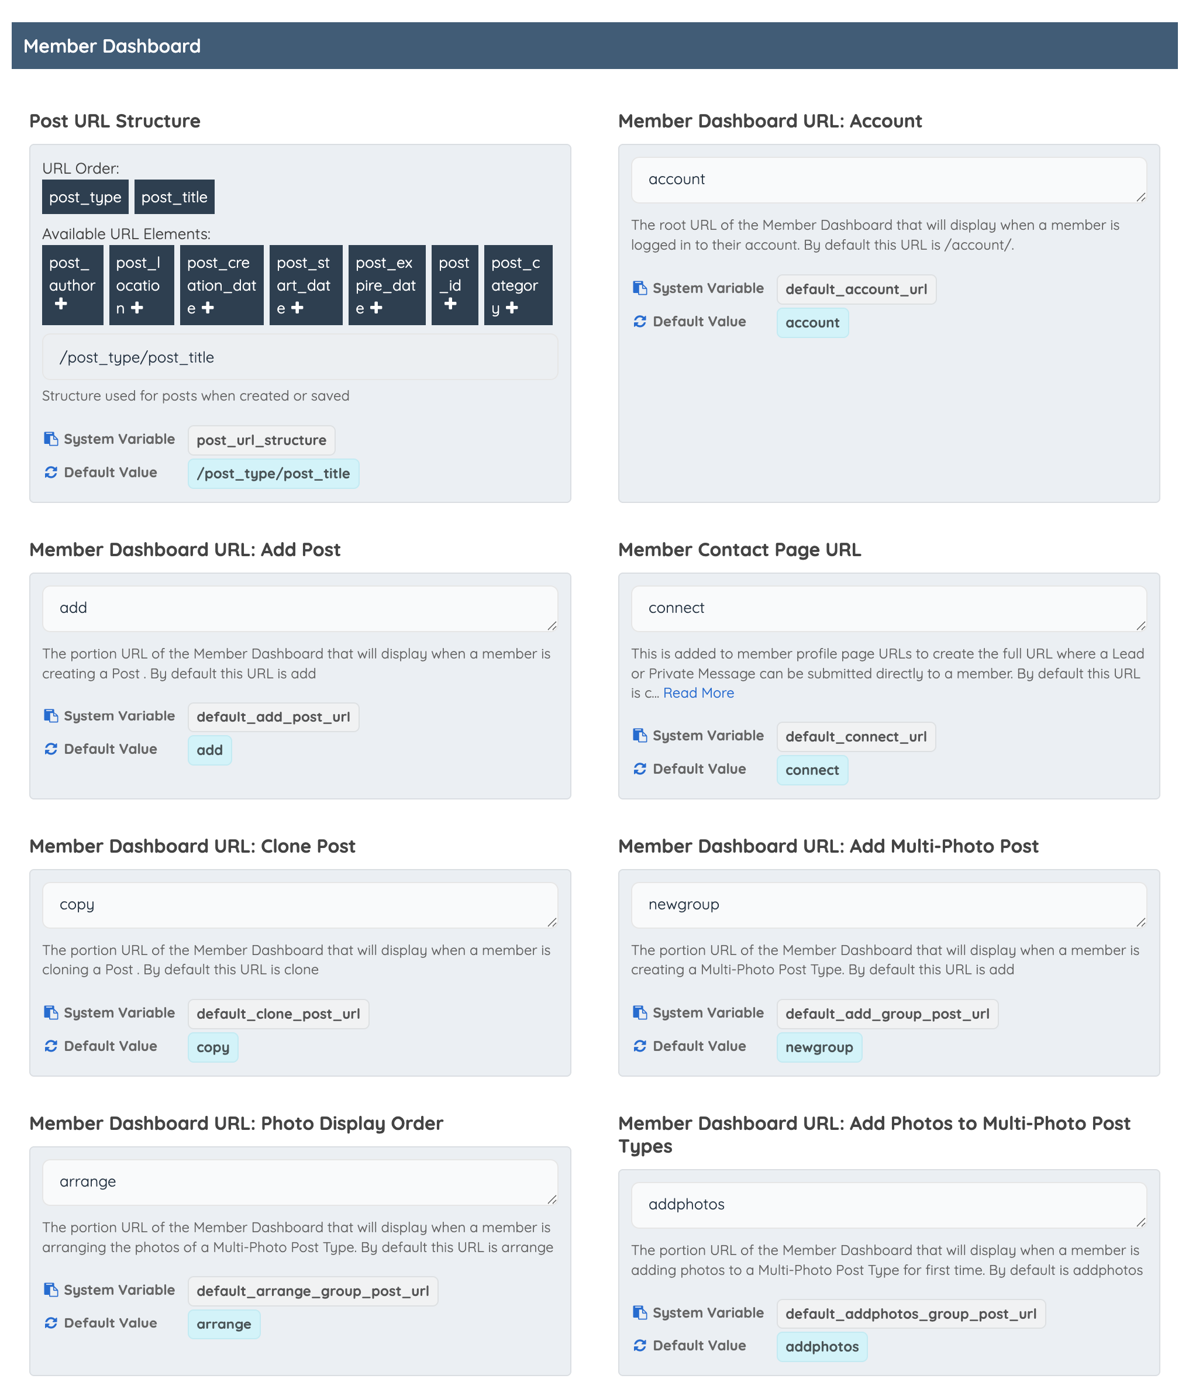Viewport: 1182px width, 1396px height.
Task: Click refresh icon for account Default Value
Action: pos(640,322)
